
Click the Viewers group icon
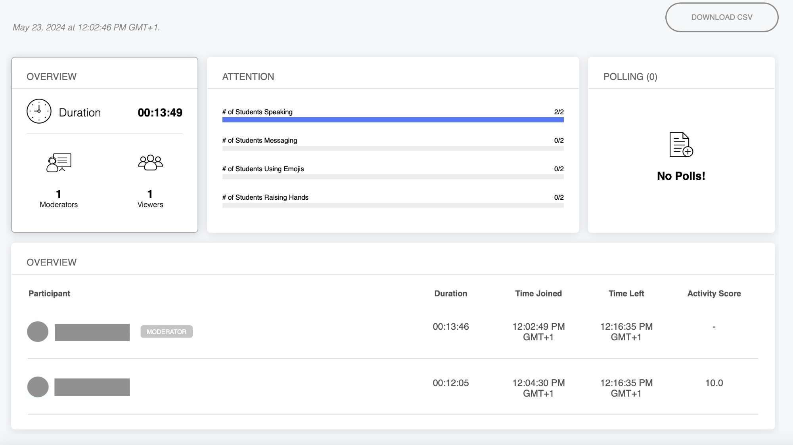(x=150, y=162)
